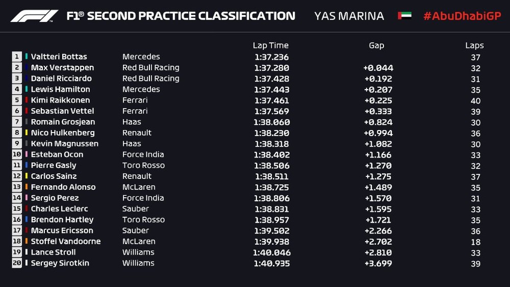
Task: Click the Gap column header
Action: pyautogui.click(x=376, y=45)
